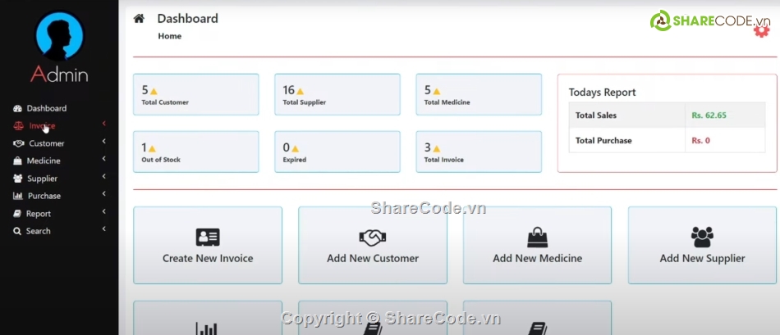Open the Total Customer stat card

(196, 94)
